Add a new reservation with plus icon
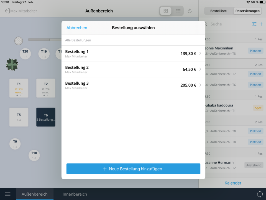 point(261,24)
